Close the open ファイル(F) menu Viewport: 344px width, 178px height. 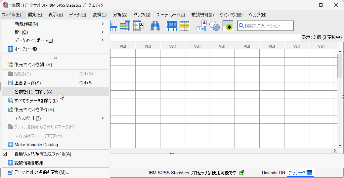[11, 15]
